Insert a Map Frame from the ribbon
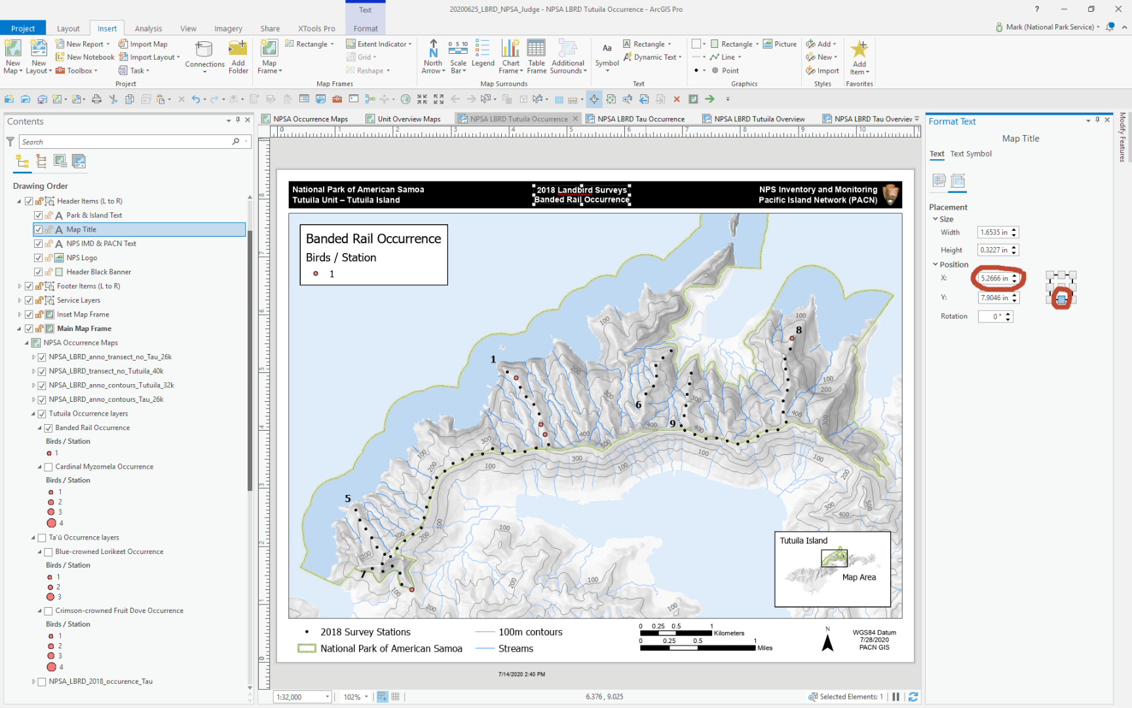The height and width of the screenshot is (708, 1132). (269, 49)
